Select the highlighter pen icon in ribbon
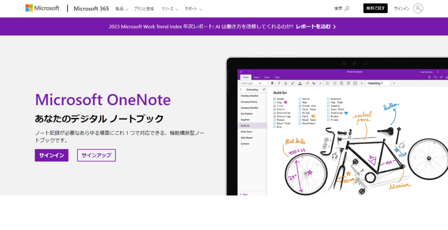Viewport: 448px width, 230px height. pos(293,83)
